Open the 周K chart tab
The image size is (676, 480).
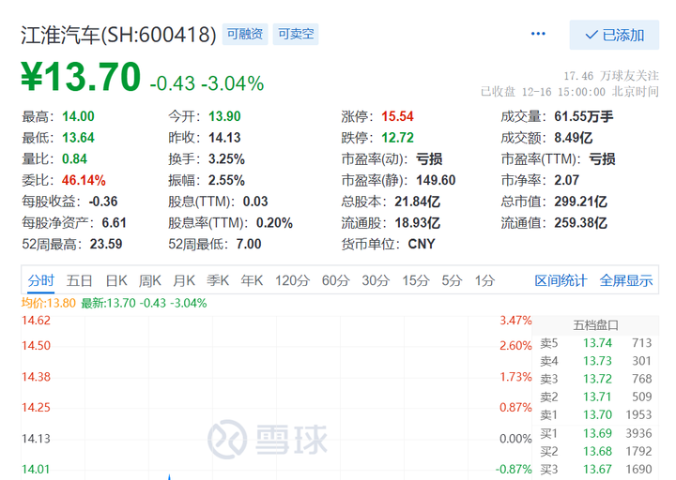pyautogui.click(x=149, y=280)
